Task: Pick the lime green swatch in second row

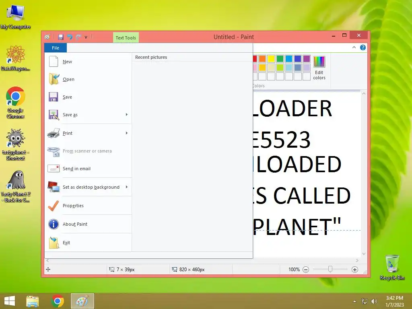Action: point(280,68)
